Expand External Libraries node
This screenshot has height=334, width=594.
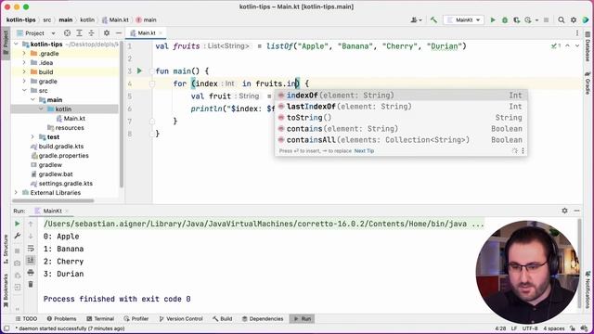click(x=16, y=192)
